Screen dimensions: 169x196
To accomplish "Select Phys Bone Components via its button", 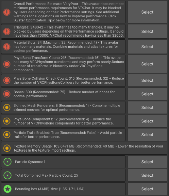I will [147, 121].
